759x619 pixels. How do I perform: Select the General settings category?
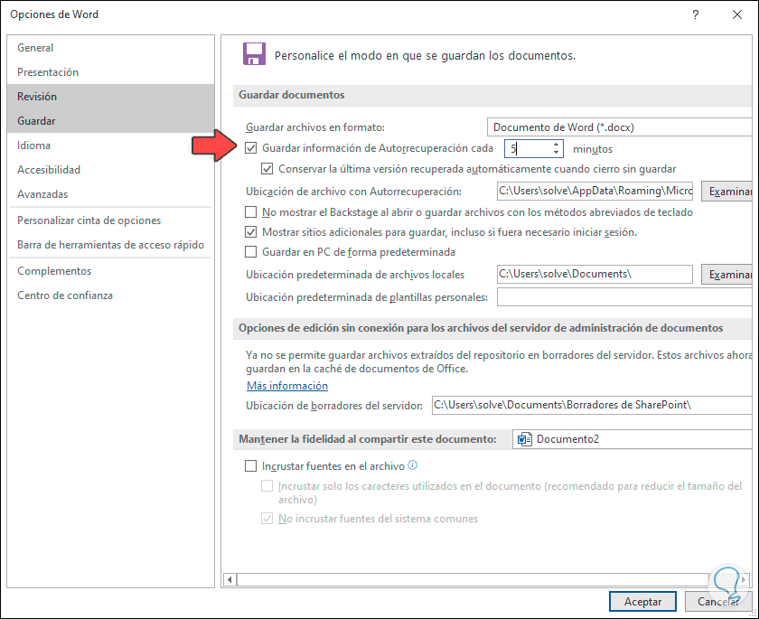tap(33, 47)
